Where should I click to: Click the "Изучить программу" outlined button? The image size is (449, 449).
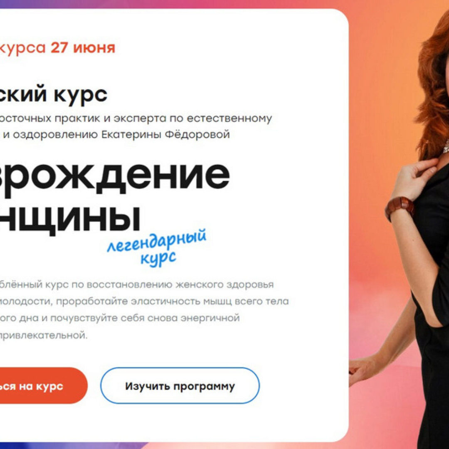pos(180,385)
